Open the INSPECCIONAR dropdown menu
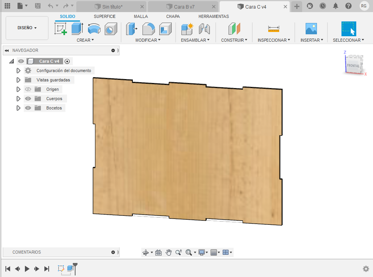Viewport: 373px width, 277px height. click(x=274, y=40)
